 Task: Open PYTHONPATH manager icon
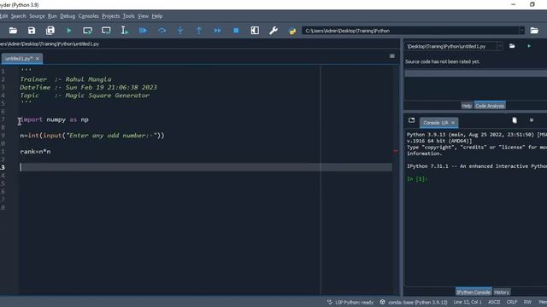click(x=292, y=31)
